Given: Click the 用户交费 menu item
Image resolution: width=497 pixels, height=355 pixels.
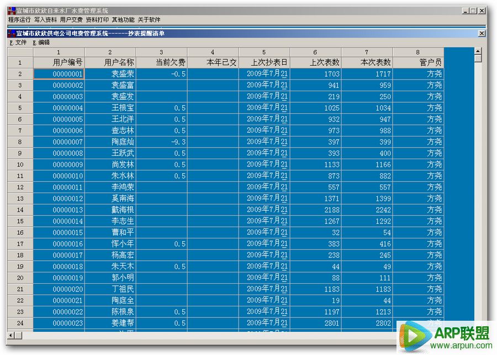Looking at the screenshot, I should pyautogui.click(x=71, y=20).
